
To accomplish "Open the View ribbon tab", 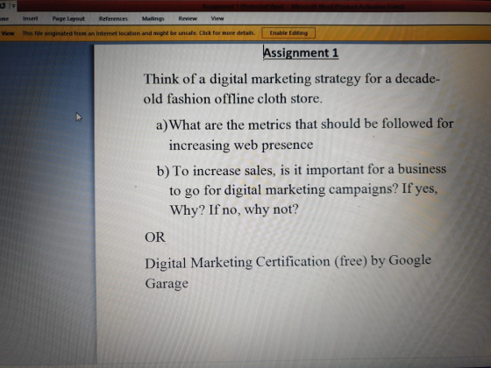I will point(217,18).
